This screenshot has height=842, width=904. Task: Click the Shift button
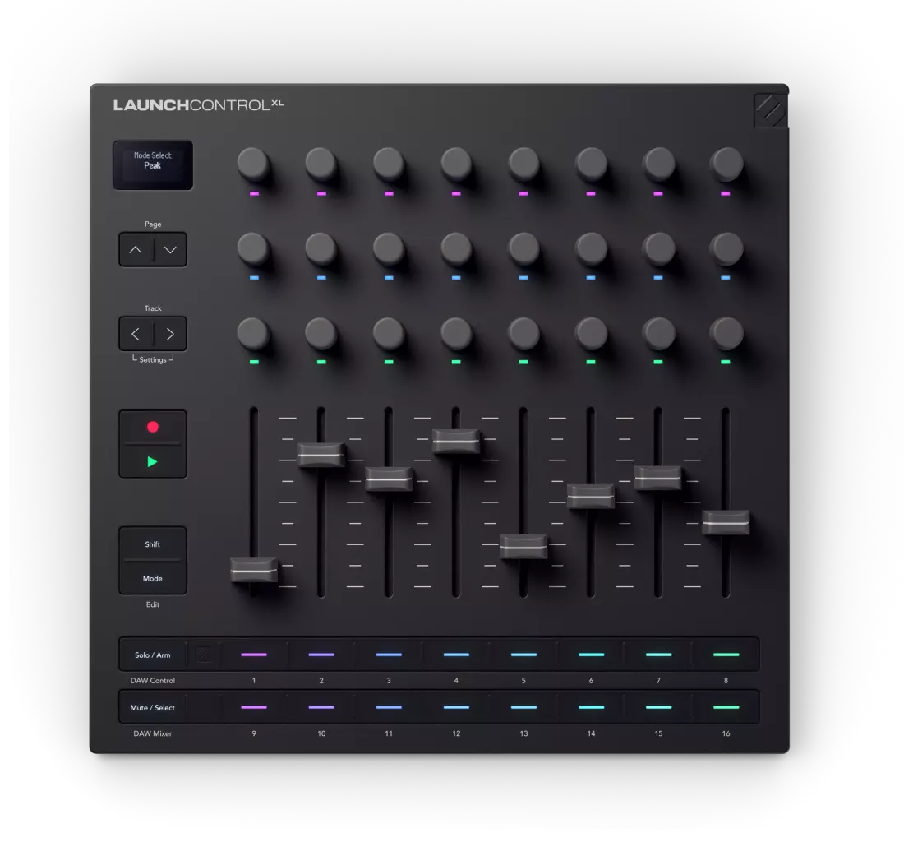[153, 544]
